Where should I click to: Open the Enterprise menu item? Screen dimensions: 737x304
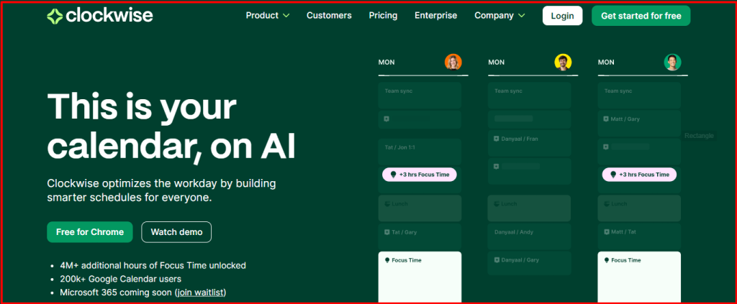pyautogui.click(x=435, y=16)
